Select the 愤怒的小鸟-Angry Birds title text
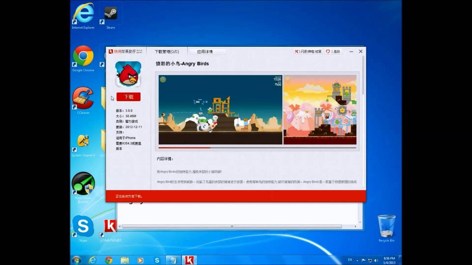The width and height of the screenshot is (472, 265). click(x=182, y=64)
